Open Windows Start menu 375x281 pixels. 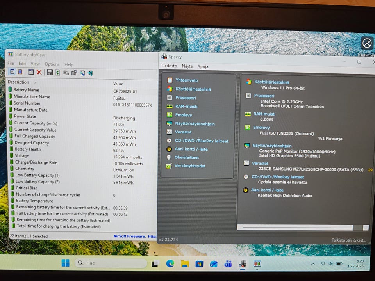tap(65, 263)
